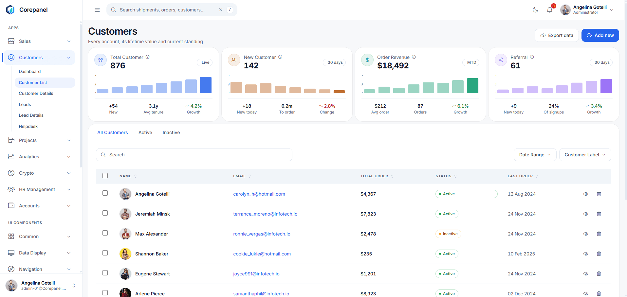The height and width of the screenshot is (297, 627).
Task: Select Eugene Stewart row checkbox
Action: tap(105, 273)
